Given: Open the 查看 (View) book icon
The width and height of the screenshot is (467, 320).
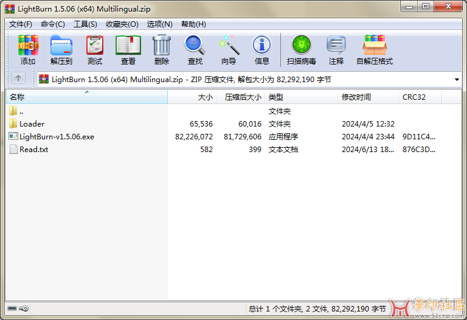Looking at the screenshot, I should click(x=128, y=45).
